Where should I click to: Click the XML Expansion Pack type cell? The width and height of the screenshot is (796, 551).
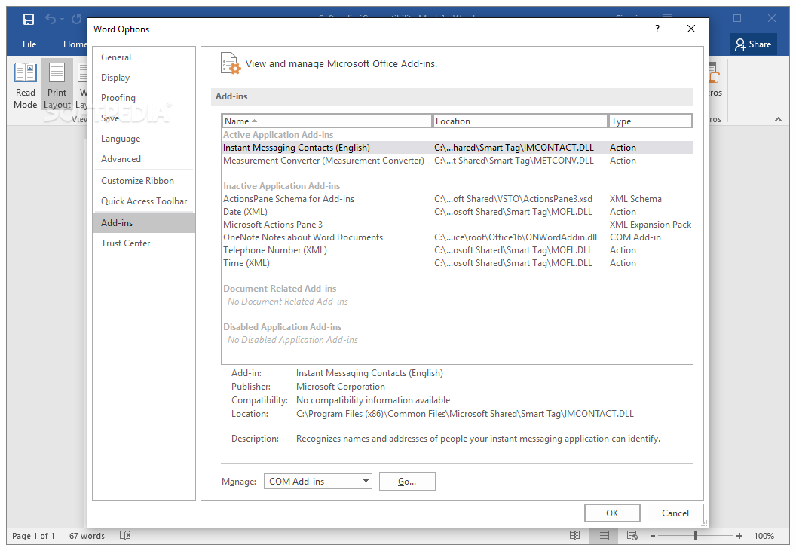click(x=651, y=225)
